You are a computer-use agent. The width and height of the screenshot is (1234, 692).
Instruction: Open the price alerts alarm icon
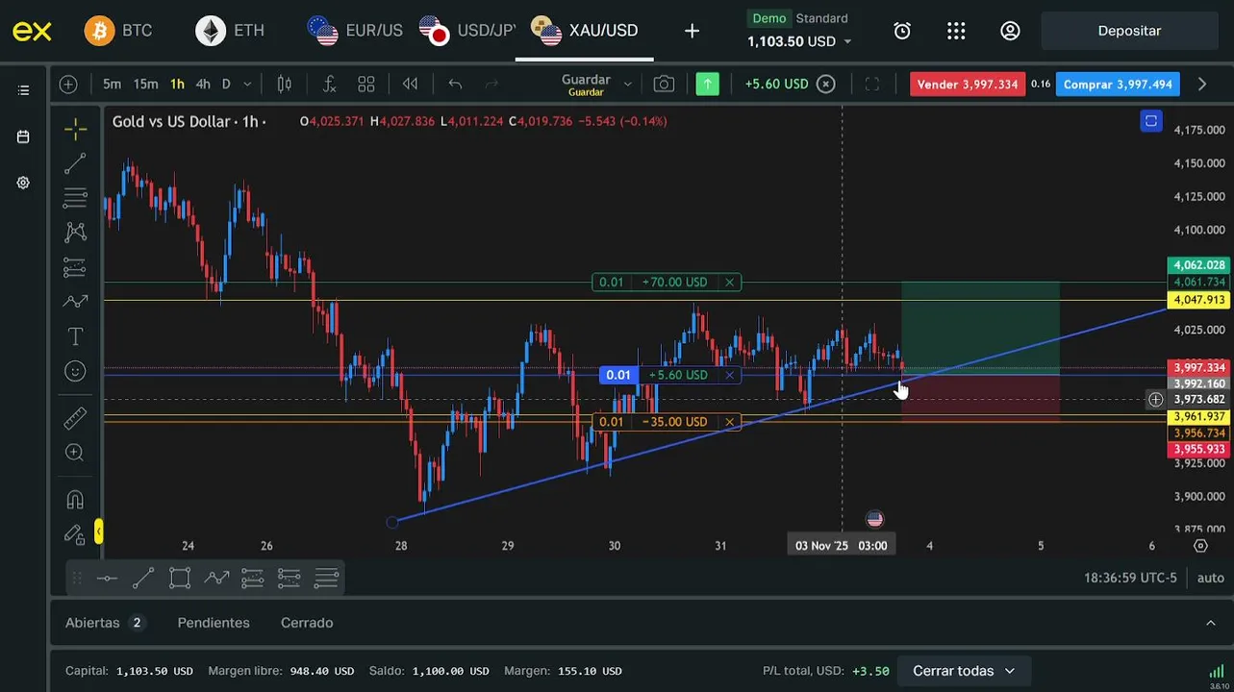point(902,31)
